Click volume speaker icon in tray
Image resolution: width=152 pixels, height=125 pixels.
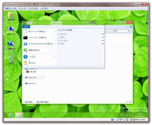128,115
